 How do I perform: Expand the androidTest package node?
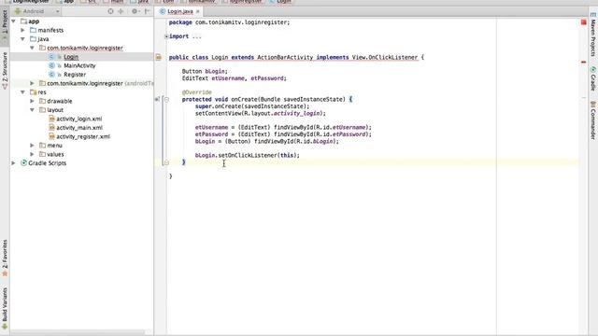click(x=32, y=83)
